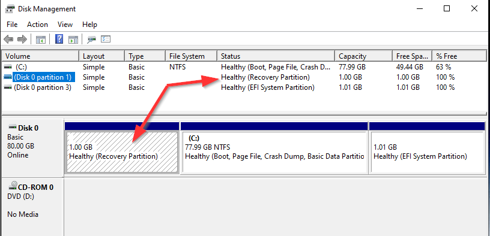Click the 1.01 GB capacity cell in list
The image size is (490, 236).
pos(350,87)
